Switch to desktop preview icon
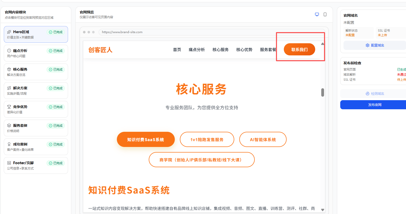The width and height of the screenshot is (406, 214). pos(317,14)
